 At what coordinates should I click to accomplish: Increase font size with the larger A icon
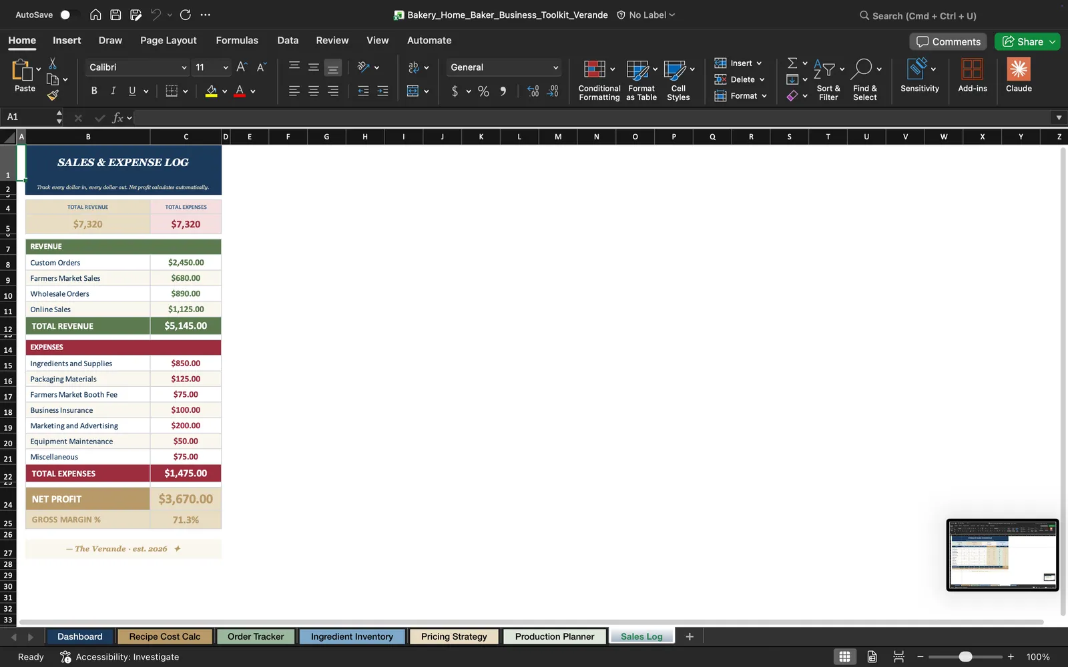242,67
